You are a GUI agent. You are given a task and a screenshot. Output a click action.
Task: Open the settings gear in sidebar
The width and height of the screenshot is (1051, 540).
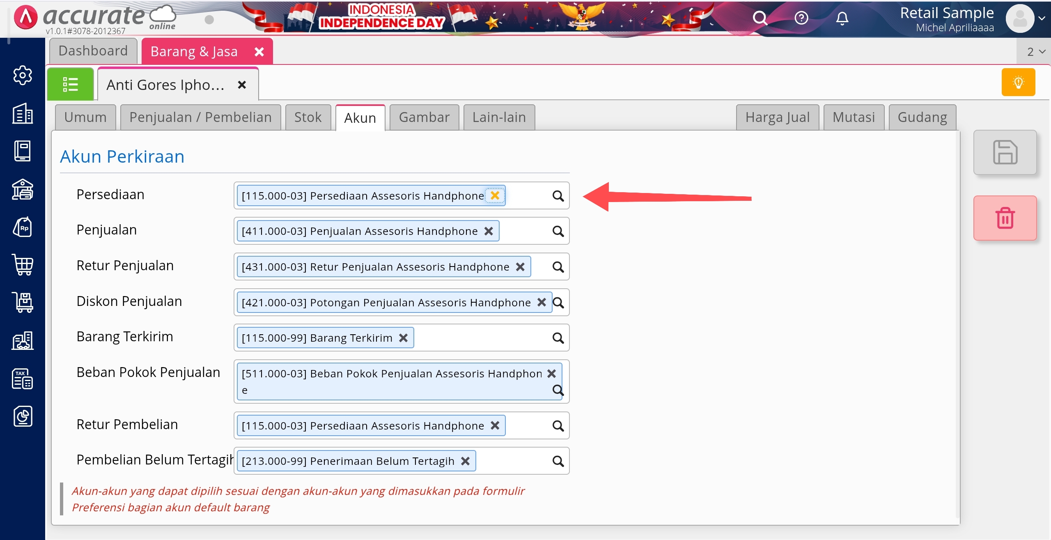click(x=23, y=76)
